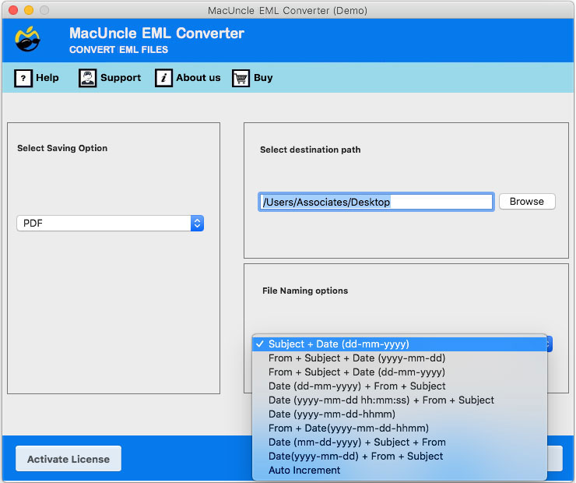This screenshot has width=576, height=483.
Task: Open the Help label in toolbar
Action: (47, 78)
